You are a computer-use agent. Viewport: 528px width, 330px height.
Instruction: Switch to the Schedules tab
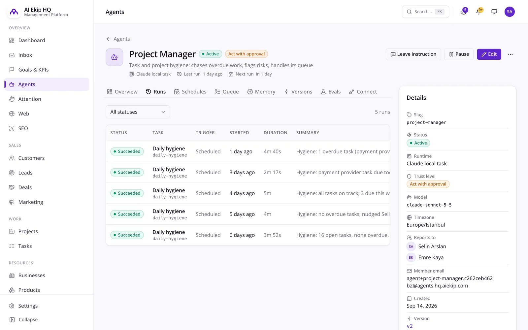pyautogui.click(x=190, y=92)
